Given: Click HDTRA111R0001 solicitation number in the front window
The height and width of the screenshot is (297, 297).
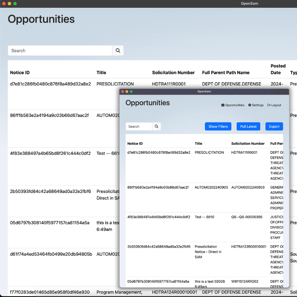Looking at the screenshot, I should (x=244, y=153).
